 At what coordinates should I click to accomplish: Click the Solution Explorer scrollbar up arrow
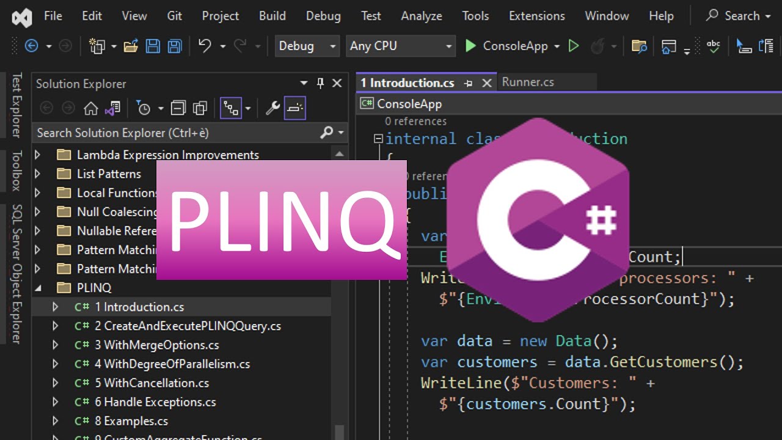tap(340, 154)
